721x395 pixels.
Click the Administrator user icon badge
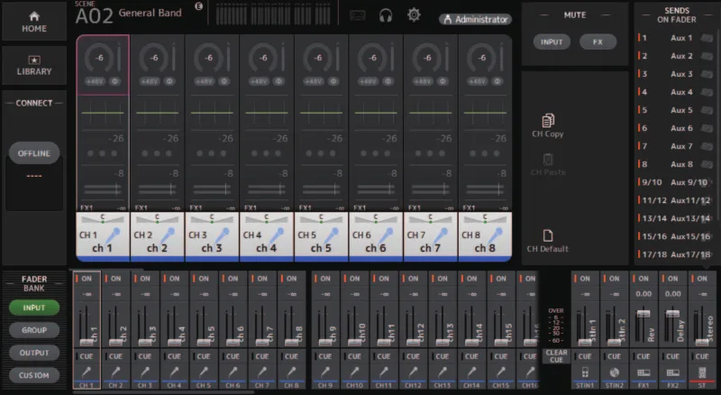pyautogui.click(x=447, y=19)
